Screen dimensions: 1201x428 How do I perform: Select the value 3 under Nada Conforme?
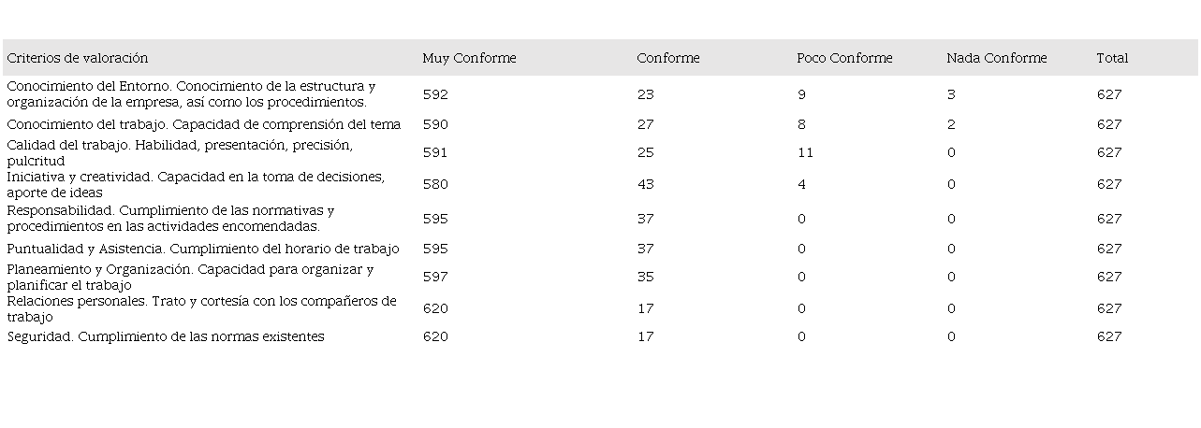951,94
